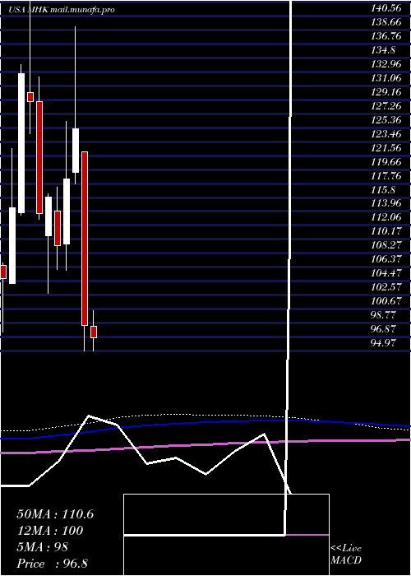Select the 127.26 price axis label

click(x=386, y=106)
